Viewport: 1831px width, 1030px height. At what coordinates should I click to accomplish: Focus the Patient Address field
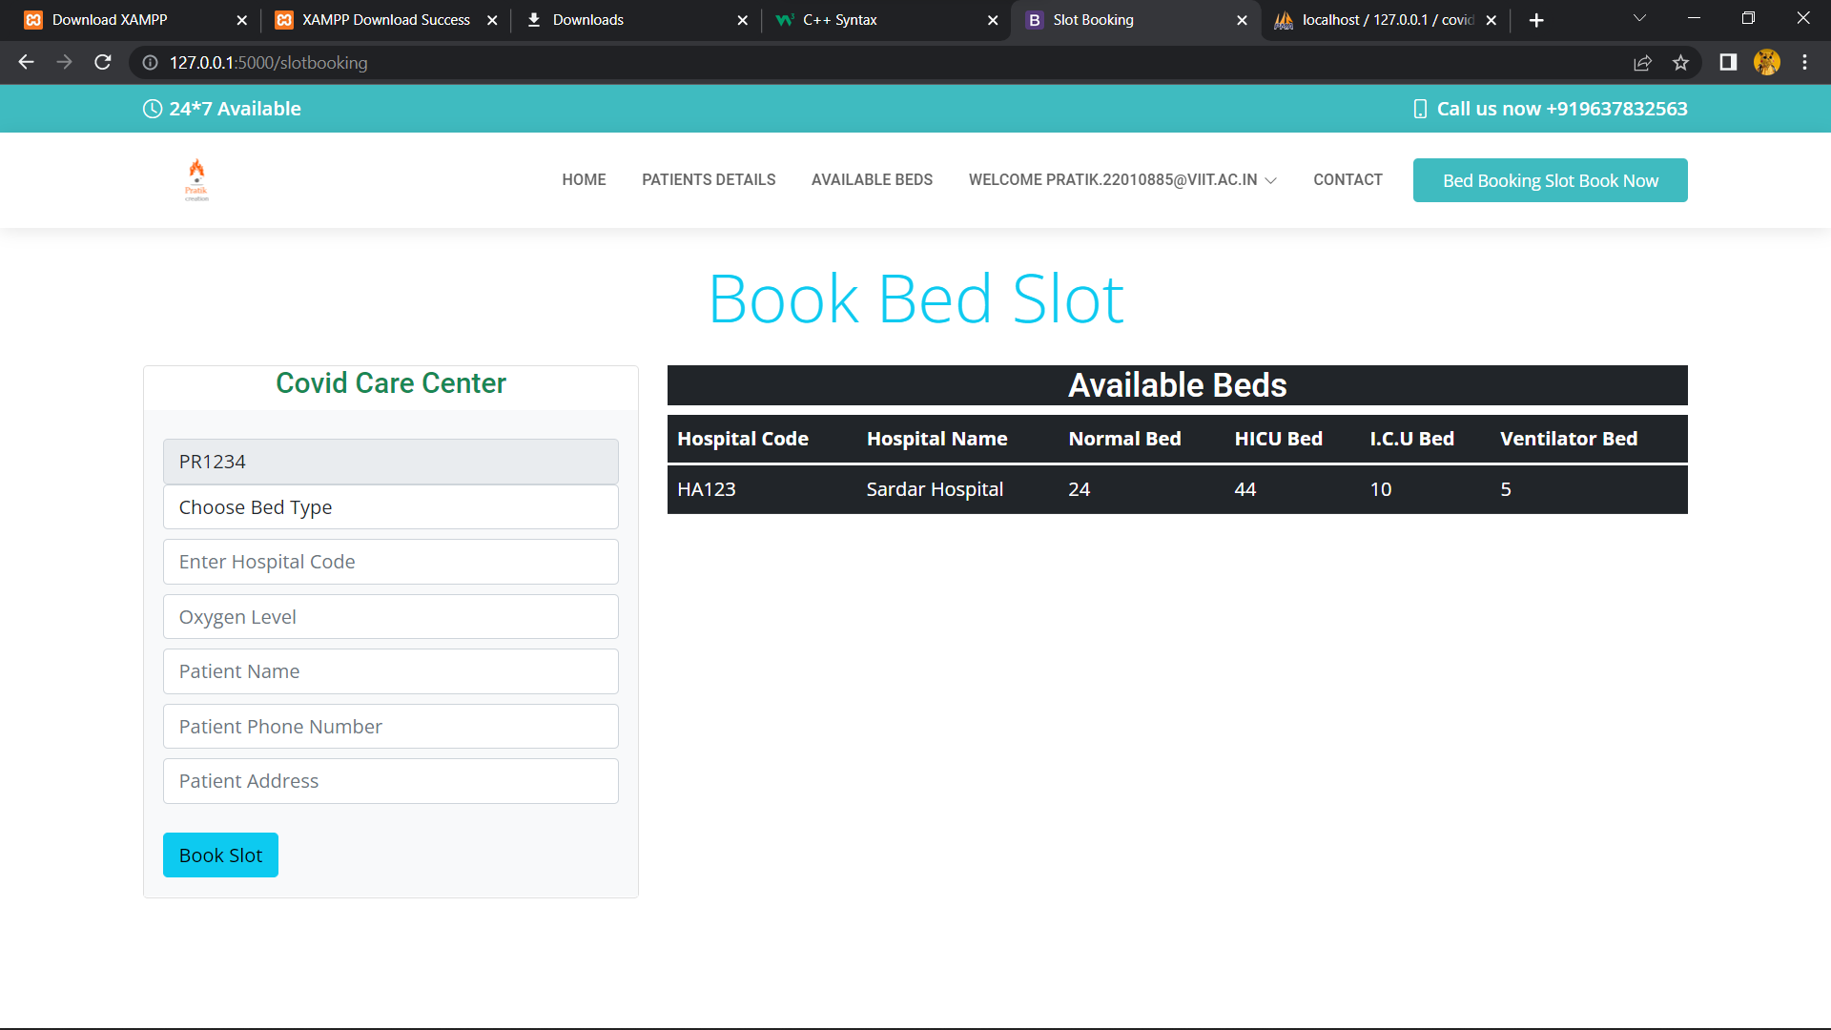391,781
